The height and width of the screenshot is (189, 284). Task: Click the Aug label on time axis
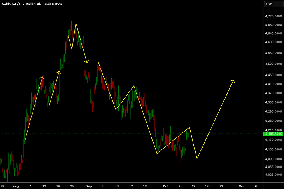[x=16, y=186]
